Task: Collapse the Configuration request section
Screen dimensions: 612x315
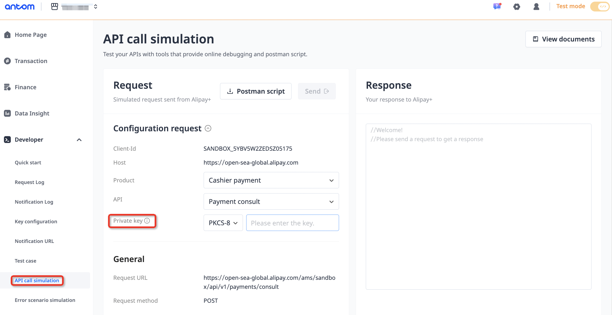Action: click(x=208, y=128)
